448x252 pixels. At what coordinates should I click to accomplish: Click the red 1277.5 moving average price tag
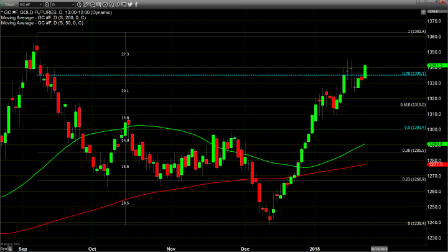pos(434,164)
